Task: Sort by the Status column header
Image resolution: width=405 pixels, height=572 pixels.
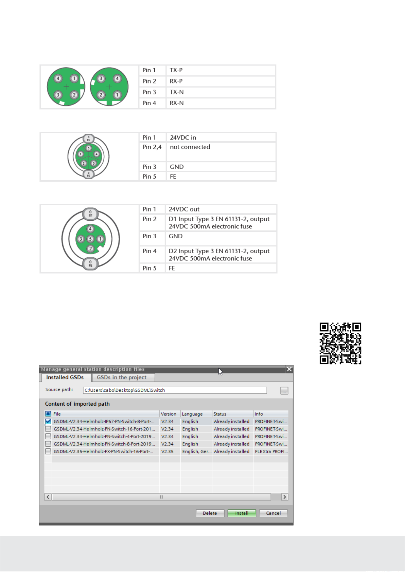Action: [x=233, y=414]
